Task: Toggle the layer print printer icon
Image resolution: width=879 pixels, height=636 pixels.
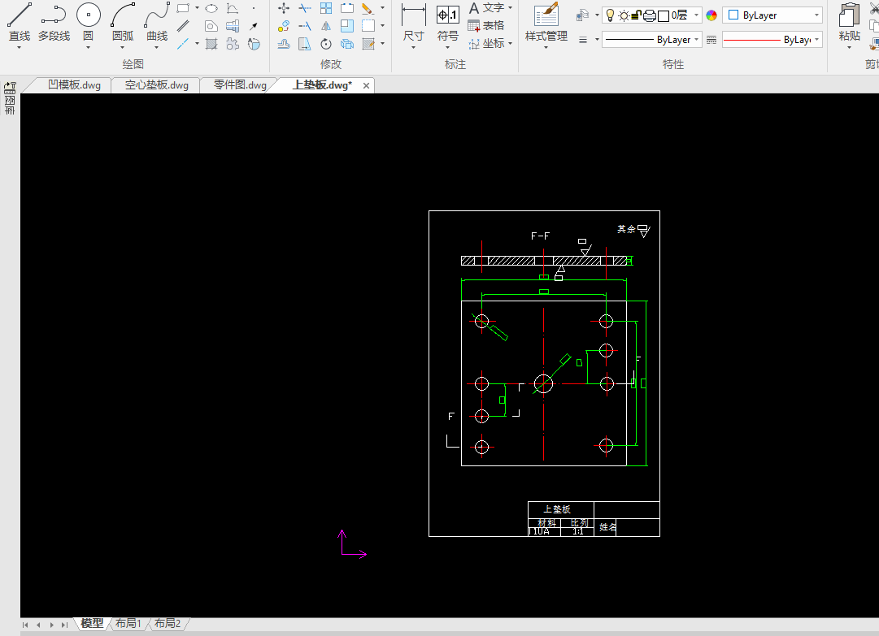Action: pyautogui.click(x=649, y=15)
